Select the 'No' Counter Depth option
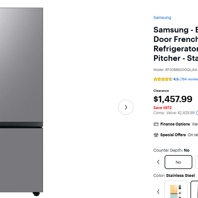The width and height of the screenshot is (198, 198). [178, 162]
